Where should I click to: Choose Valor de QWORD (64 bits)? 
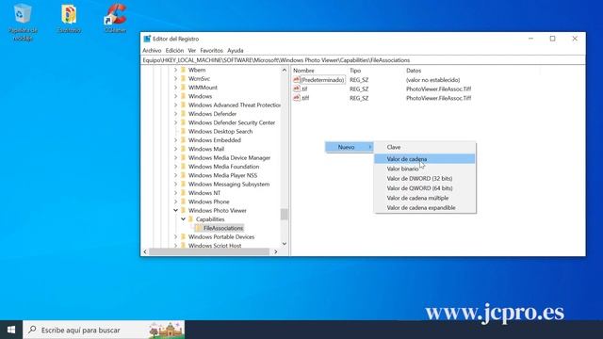point(425,188)
